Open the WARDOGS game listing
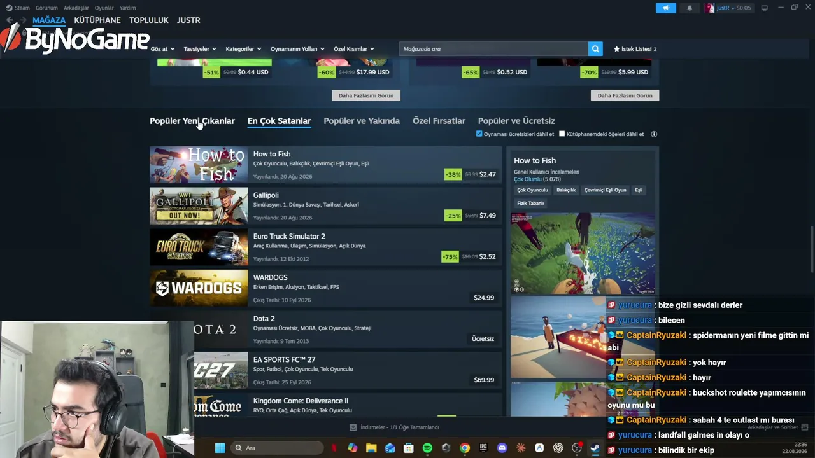 (326, 288)
